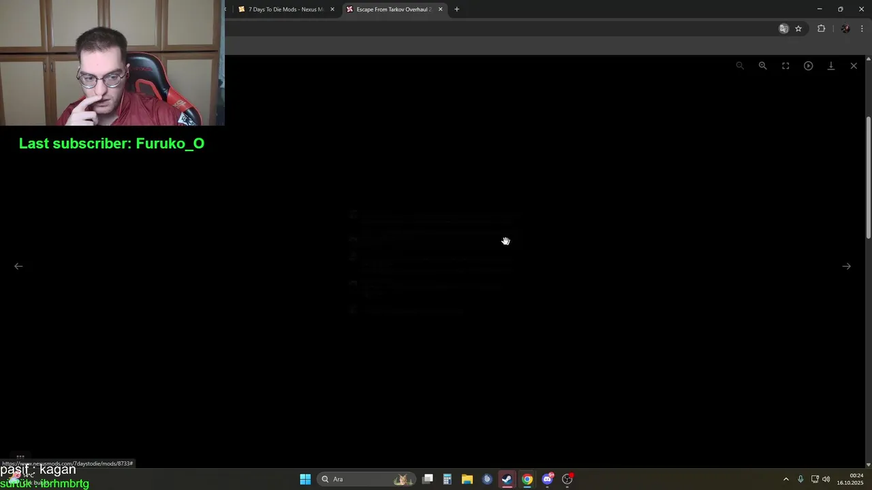
Task: Open the volume tray icon
Action: (x=826, y=479)
